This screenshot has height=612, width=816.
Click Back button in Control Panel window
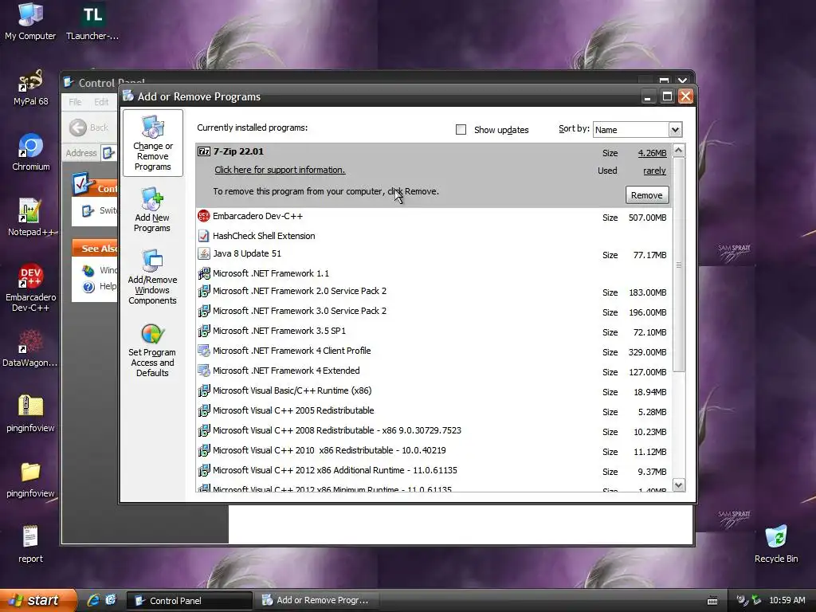[89, 127]
